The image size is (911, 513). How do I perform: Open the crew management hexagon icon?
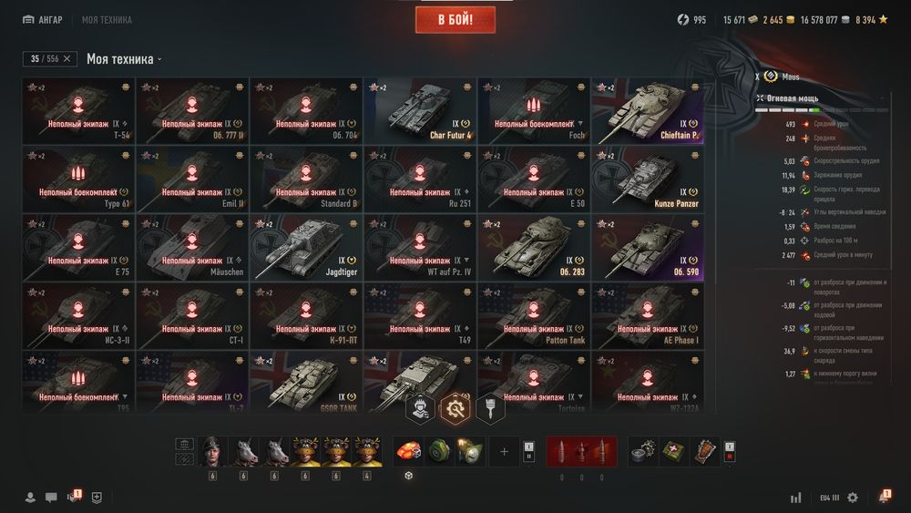point(420,408)
